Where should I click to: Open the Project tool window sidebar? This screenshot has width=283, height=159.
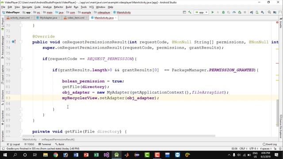point(3,23)
